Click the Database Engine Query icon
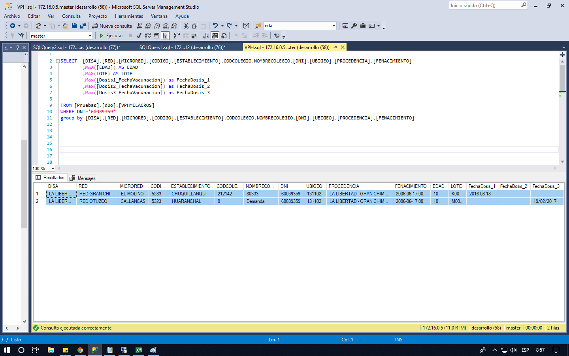 [x=139, y=26]
